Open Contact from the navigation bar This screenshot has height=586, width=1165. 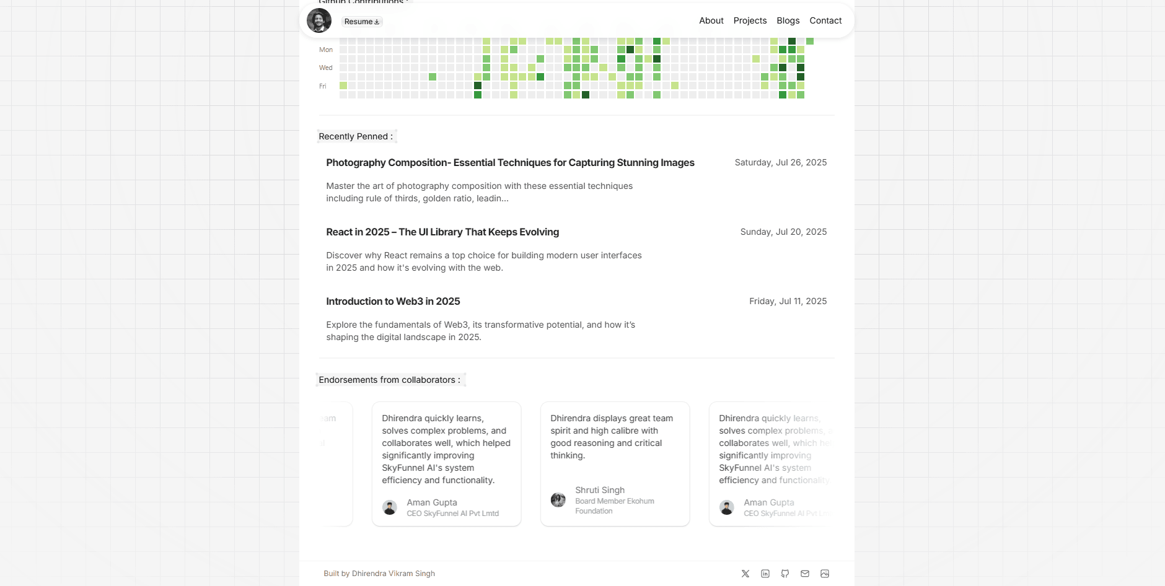825,20
